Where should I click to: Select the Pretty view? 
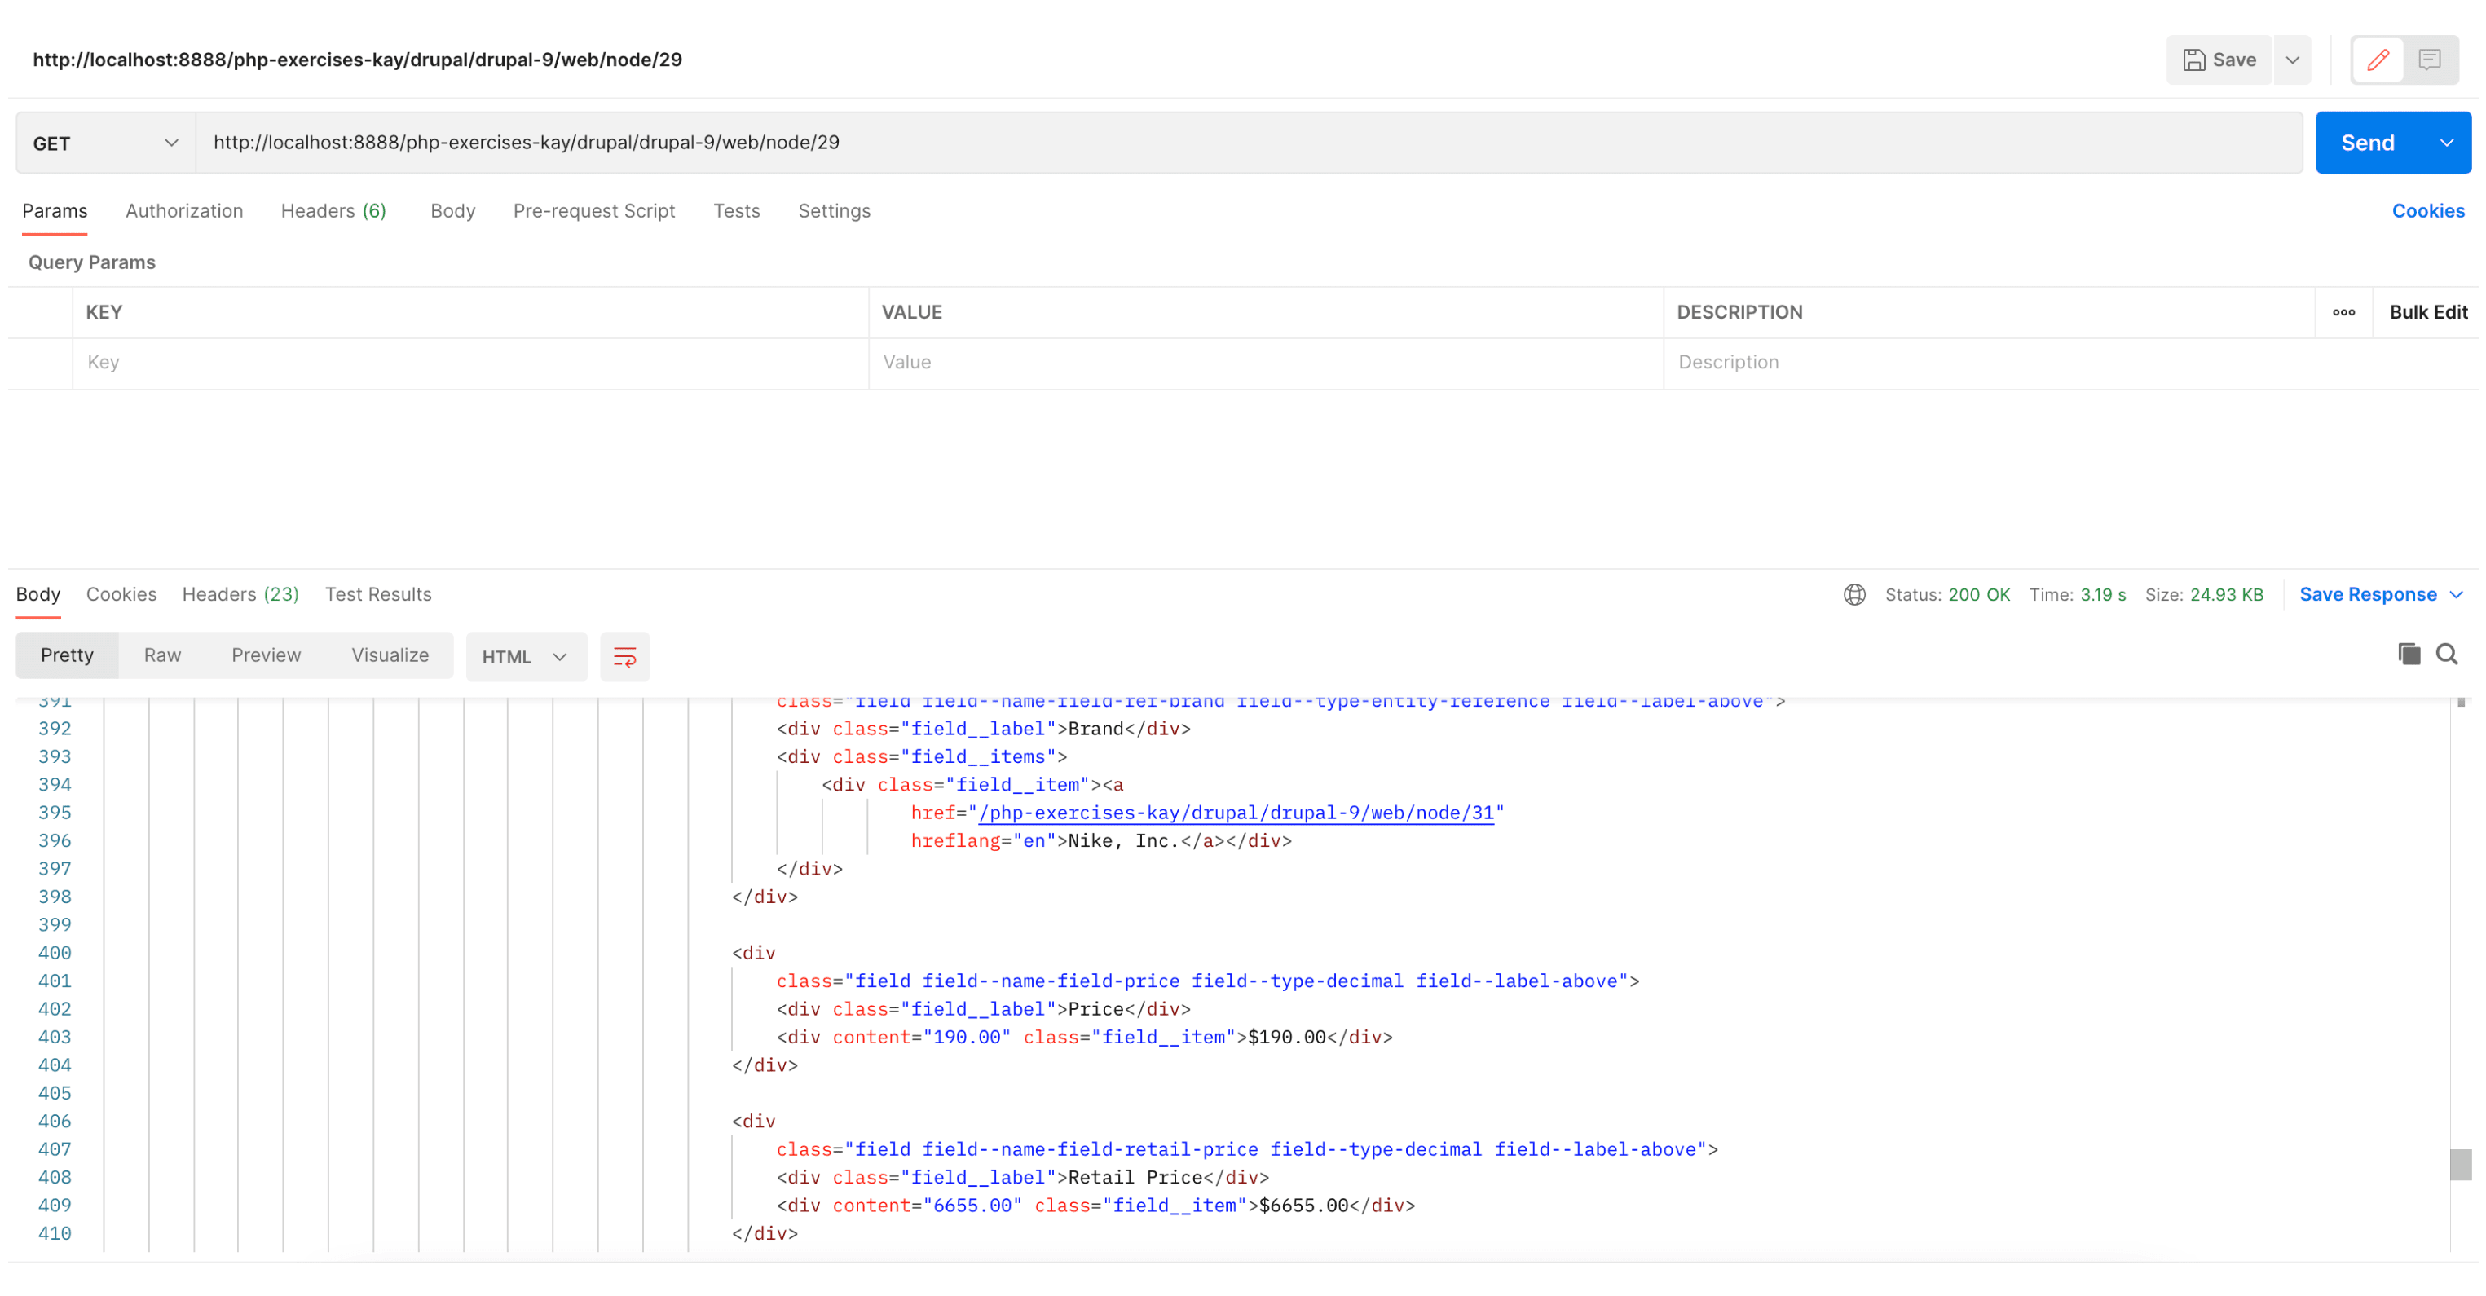[67, 655]
